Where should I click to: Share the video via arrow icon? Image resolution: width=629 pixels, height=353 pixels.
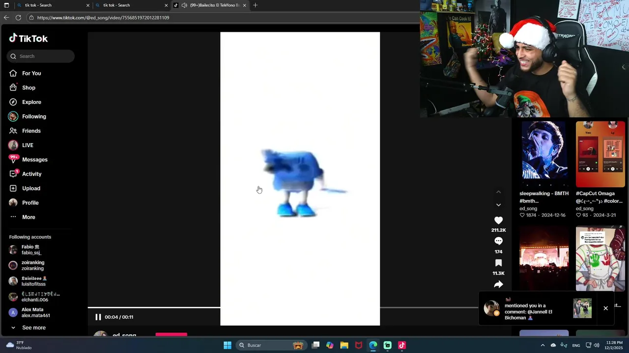(498, 284)
